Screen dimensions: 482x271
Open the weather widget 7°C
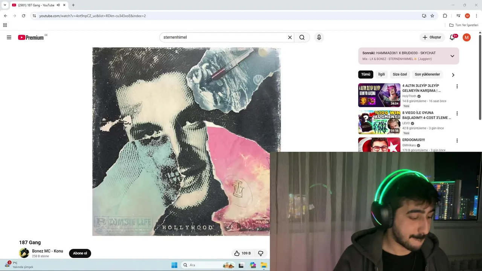coord(19,265)
